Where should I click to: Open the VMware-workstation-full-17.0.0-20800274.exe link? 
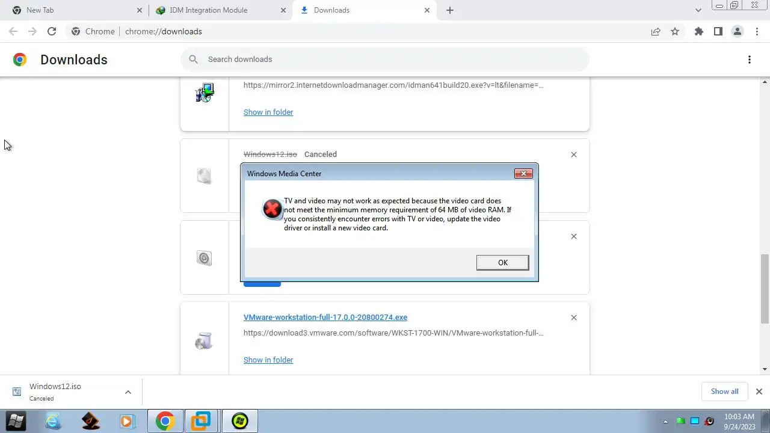click(x=325, y=317)
